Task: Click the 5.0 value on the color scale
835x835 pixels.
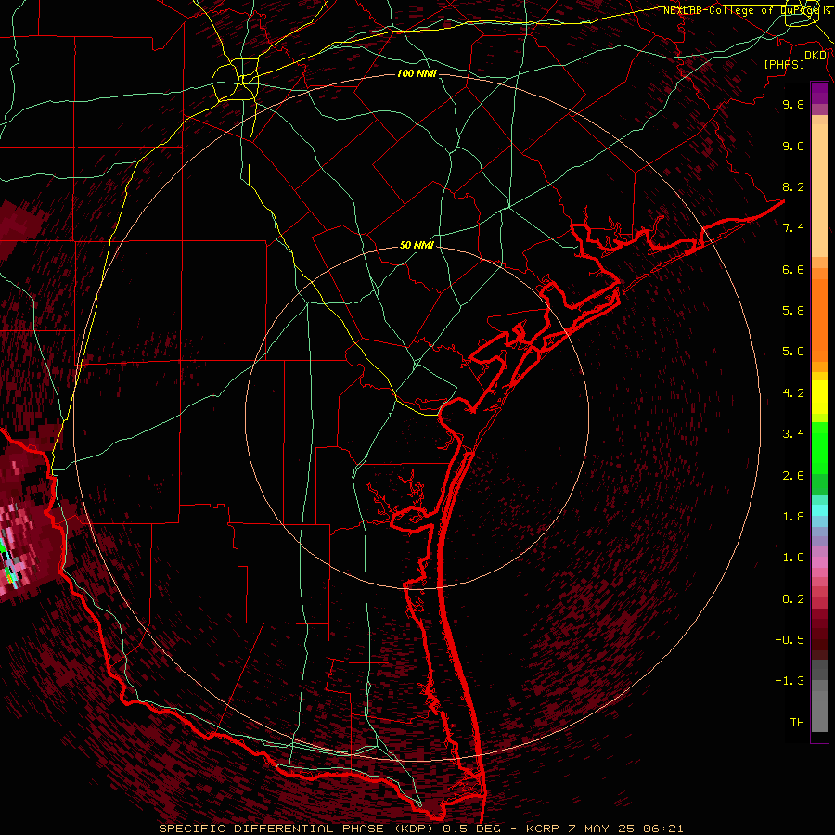Action: [793, 352]
